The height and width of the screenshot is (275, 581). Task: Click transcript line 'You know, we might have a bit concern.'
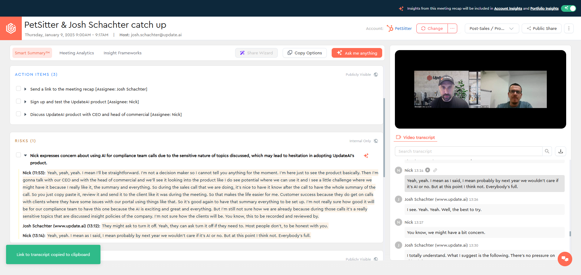click(446, 232)
